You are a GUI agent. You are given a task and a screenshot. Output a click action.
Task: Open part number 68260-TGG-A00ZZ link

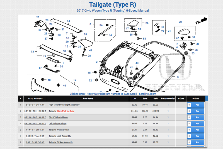pyautogui.click(x=35, y=123)
